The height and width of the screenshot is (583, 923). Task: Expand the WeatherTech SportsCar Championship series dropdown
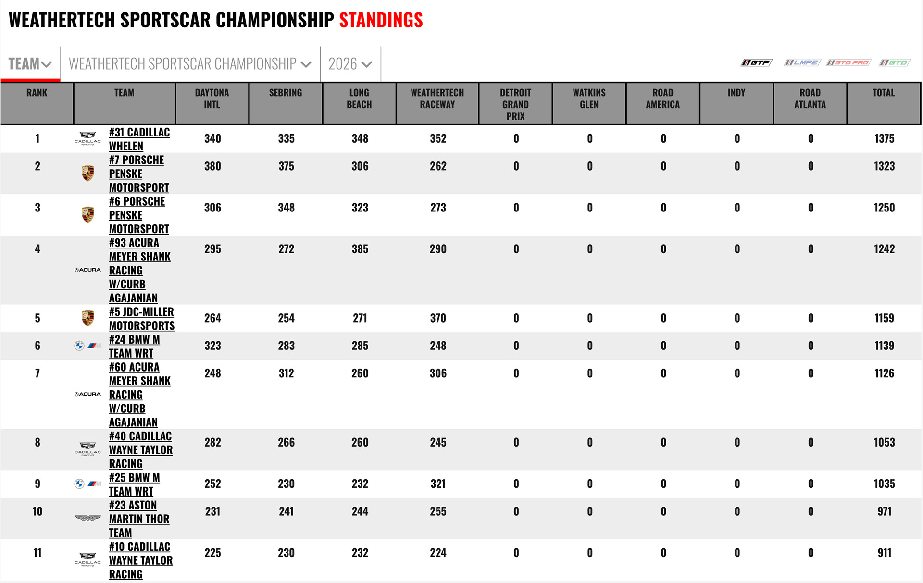click(x=190, y=64)
